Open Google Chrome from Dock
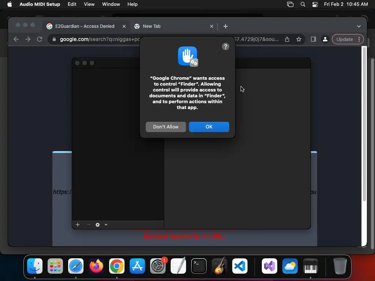This screenshot has width=375, height=281. tap(117, 266)
